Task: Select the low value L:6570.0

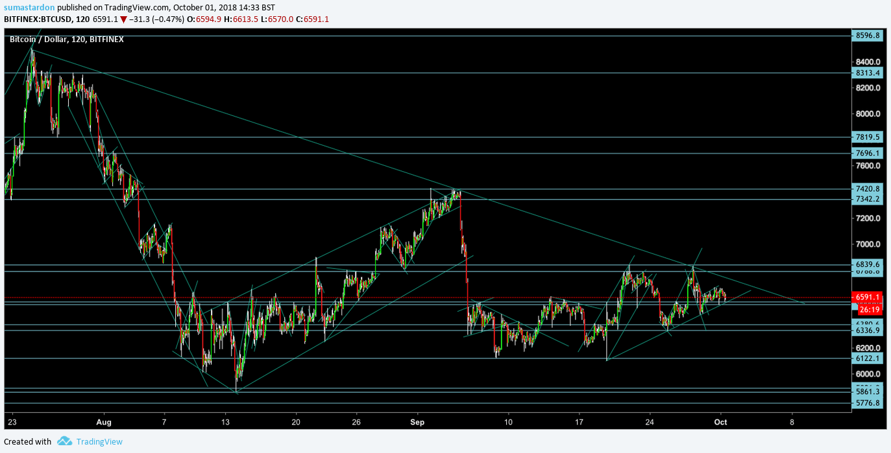Action: point(276,19)
